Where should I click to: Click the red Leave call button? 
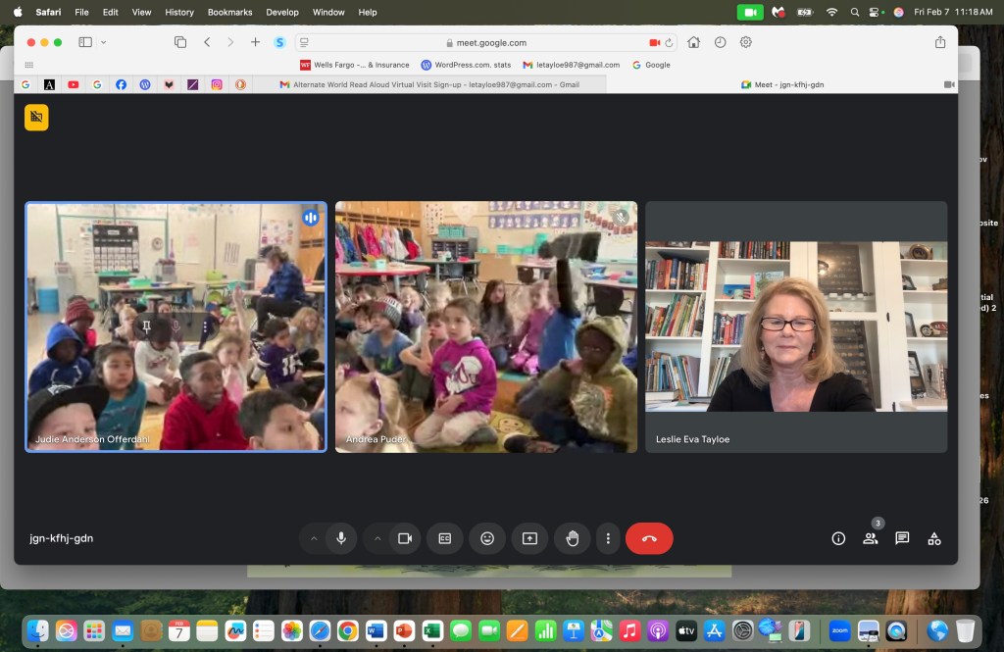[x=649, y=538]
